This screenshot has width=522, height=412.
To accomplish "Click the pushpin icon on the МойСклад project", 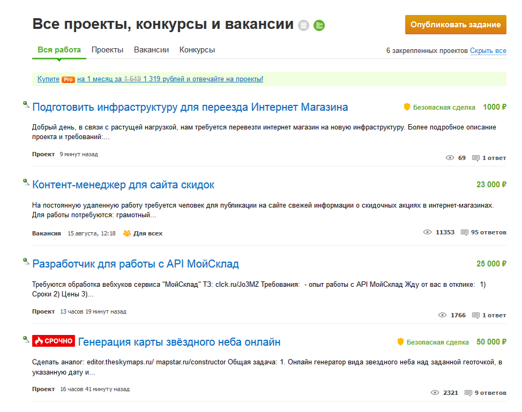I will [x=25, y=260].
